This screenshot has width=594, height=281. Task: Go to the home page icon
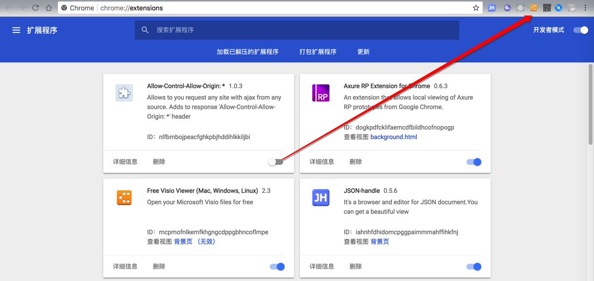coord(49,8)
